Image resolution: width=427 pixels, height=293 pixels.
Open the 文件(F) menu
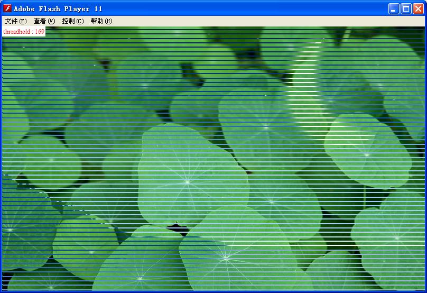(15, 21)
